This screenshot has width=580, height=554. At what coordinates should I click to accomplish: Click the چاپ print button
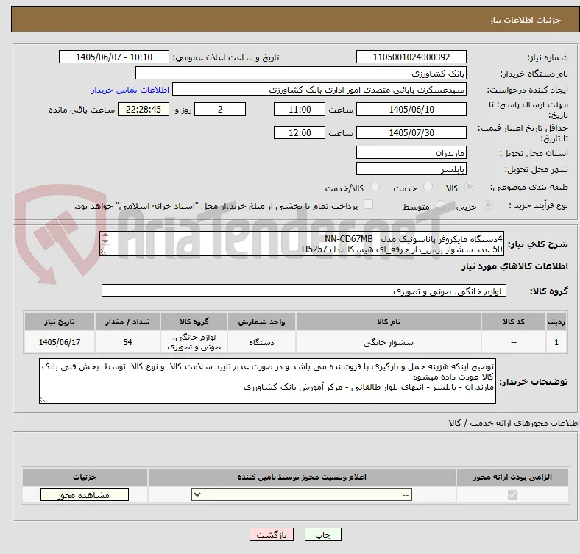[x=322, y=534]
